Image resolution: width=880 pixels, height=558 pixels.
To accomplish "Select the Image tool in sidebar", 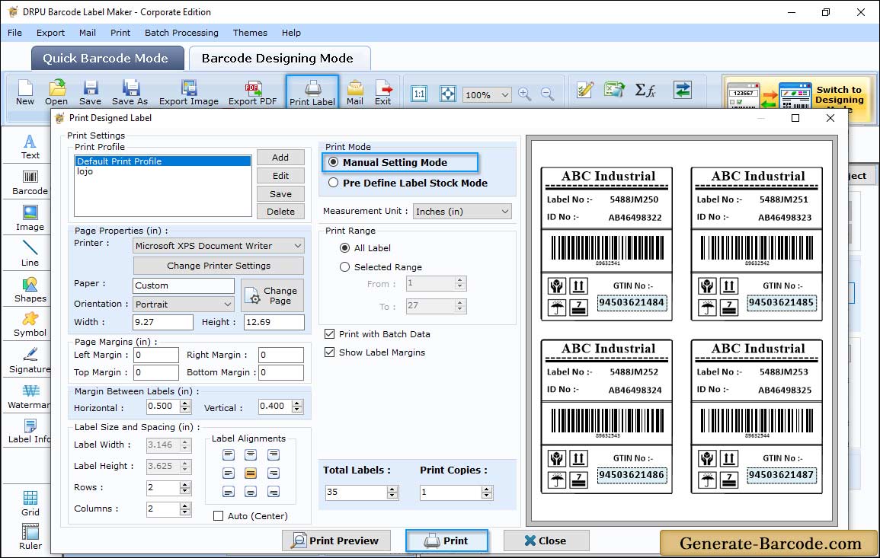I will (30, 218).
